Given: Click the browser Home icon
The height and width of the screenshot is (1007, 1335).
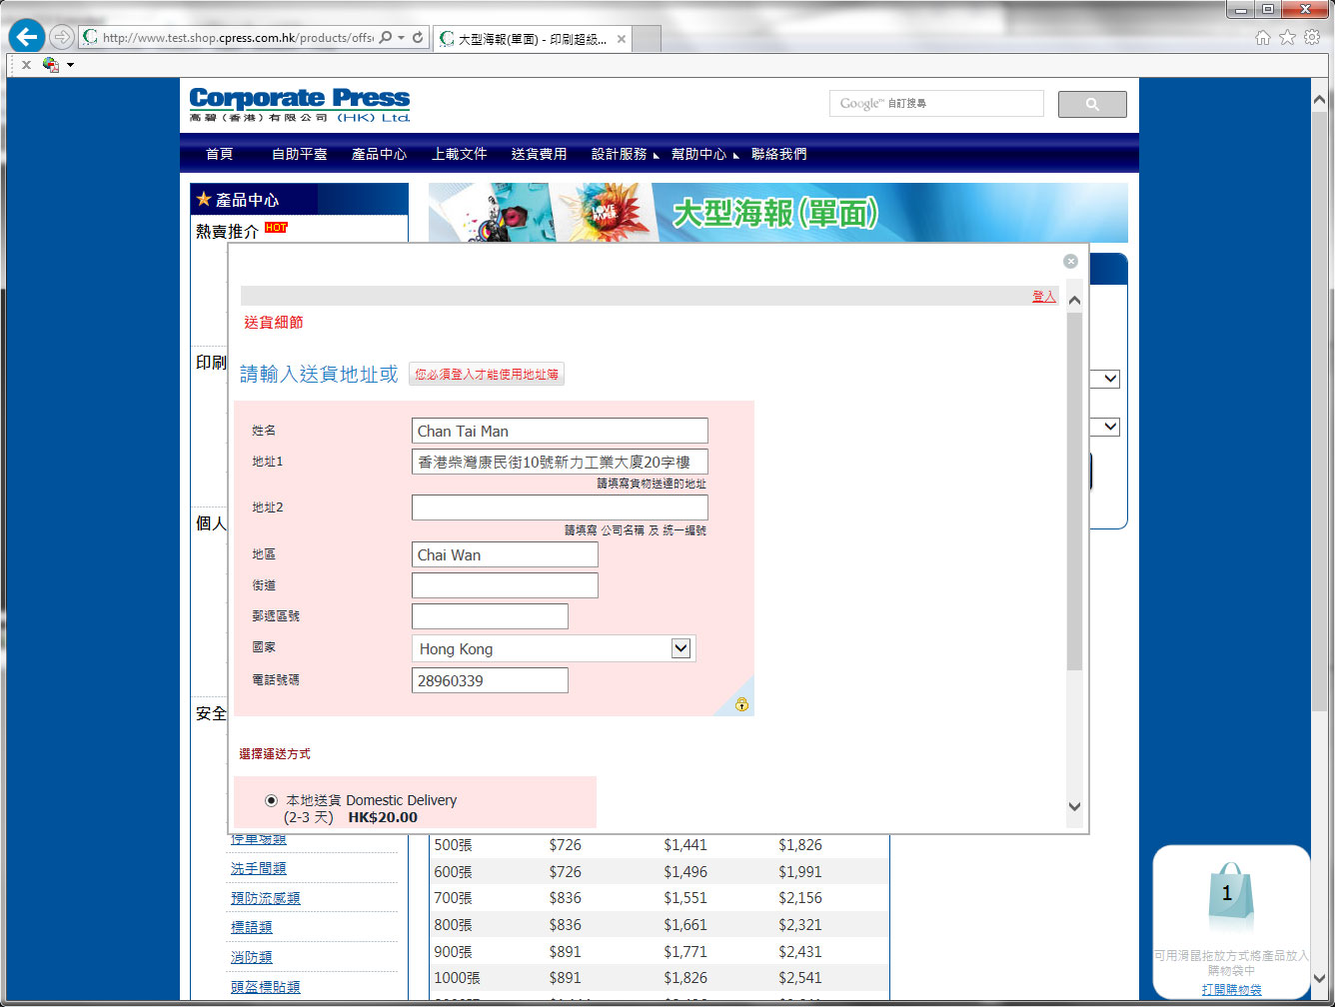Looking at the screenshot, I should point(1263,37).
